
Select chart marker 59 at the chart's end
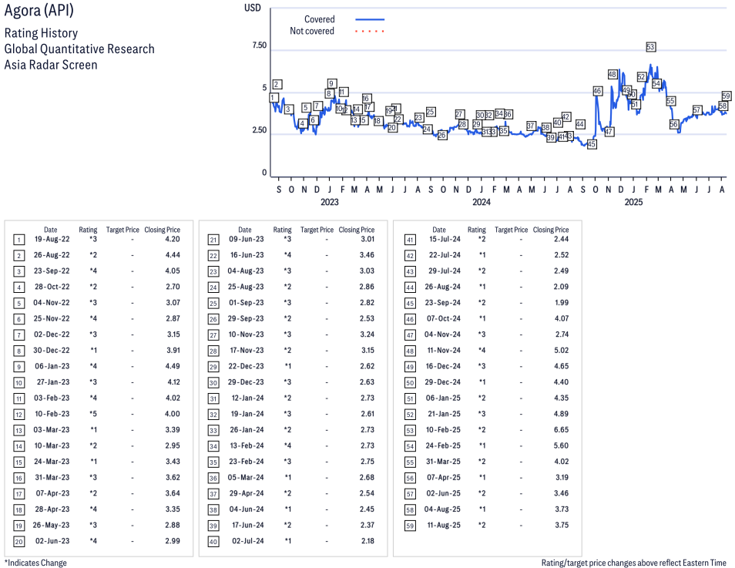(726, 96)
